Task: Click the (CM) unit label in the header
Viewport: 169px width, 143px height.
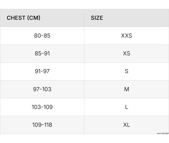Action: [34, 18]
